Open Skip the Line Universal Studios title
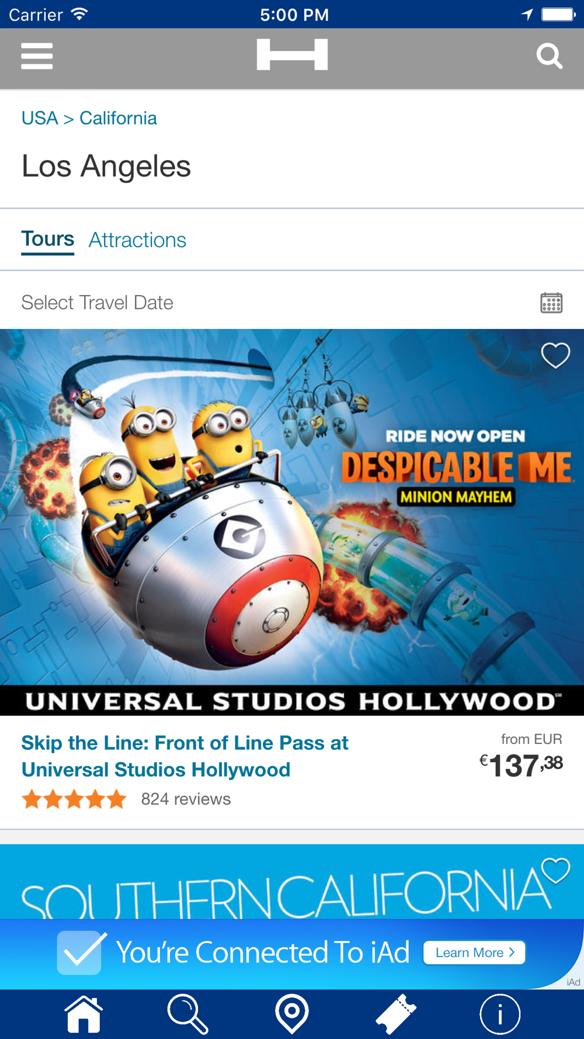Screen dimensions: 584x1039 [185, 756]
